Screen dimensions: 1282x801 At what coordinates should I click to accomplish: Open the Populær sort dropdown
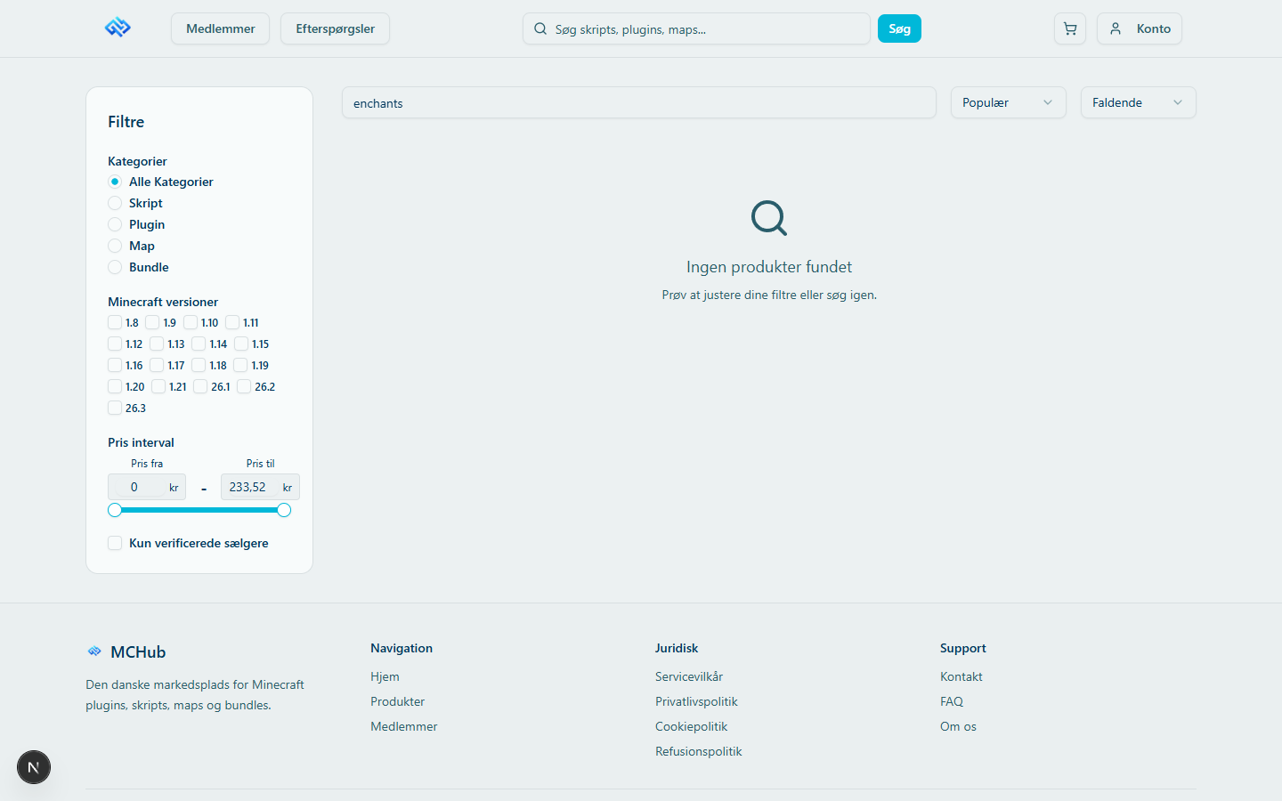pyautogui.click(x=1008, y=102)
